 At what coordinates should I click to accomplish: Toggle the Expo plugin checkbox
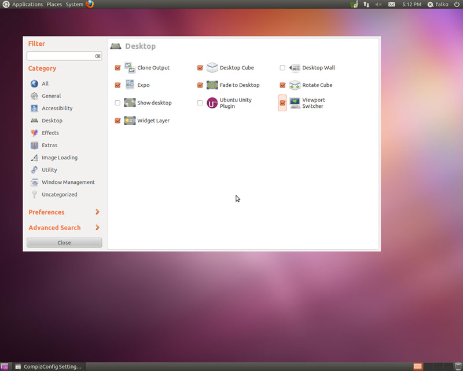pos(117,85)
